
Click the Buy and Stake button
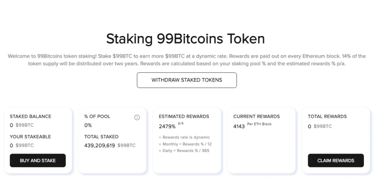click(x=38, y=161)
